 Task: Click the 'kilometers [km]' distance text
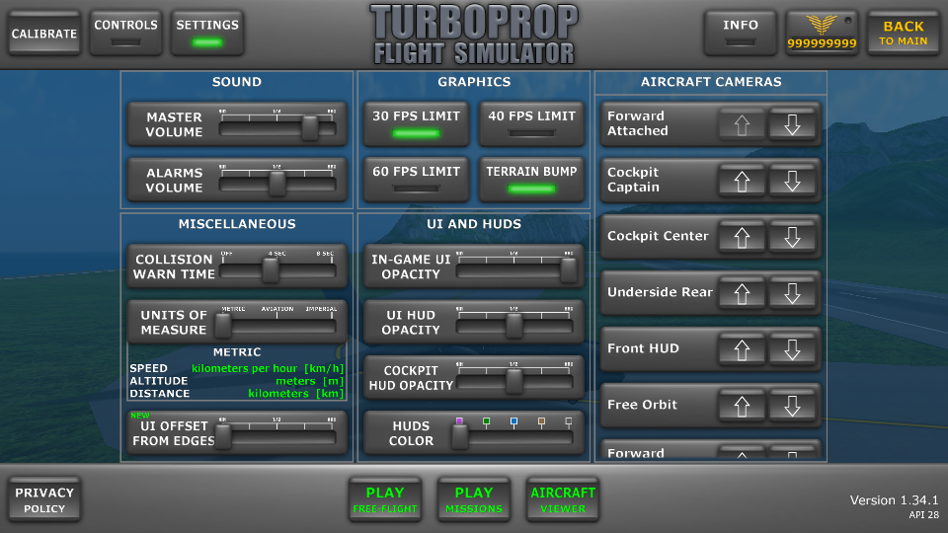click(x=295, y=394)
